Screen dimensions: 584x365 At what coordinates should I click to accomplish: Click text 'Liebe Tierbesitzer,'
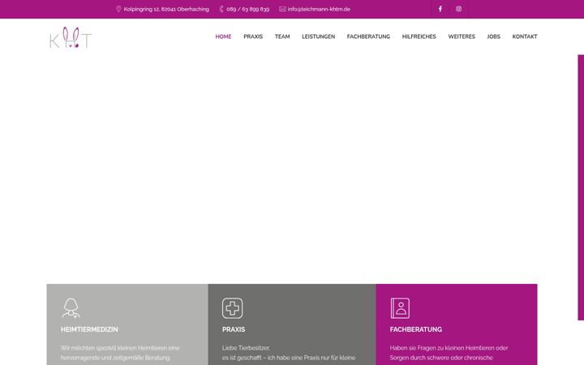pyautogui.click(x=246, y=348)
